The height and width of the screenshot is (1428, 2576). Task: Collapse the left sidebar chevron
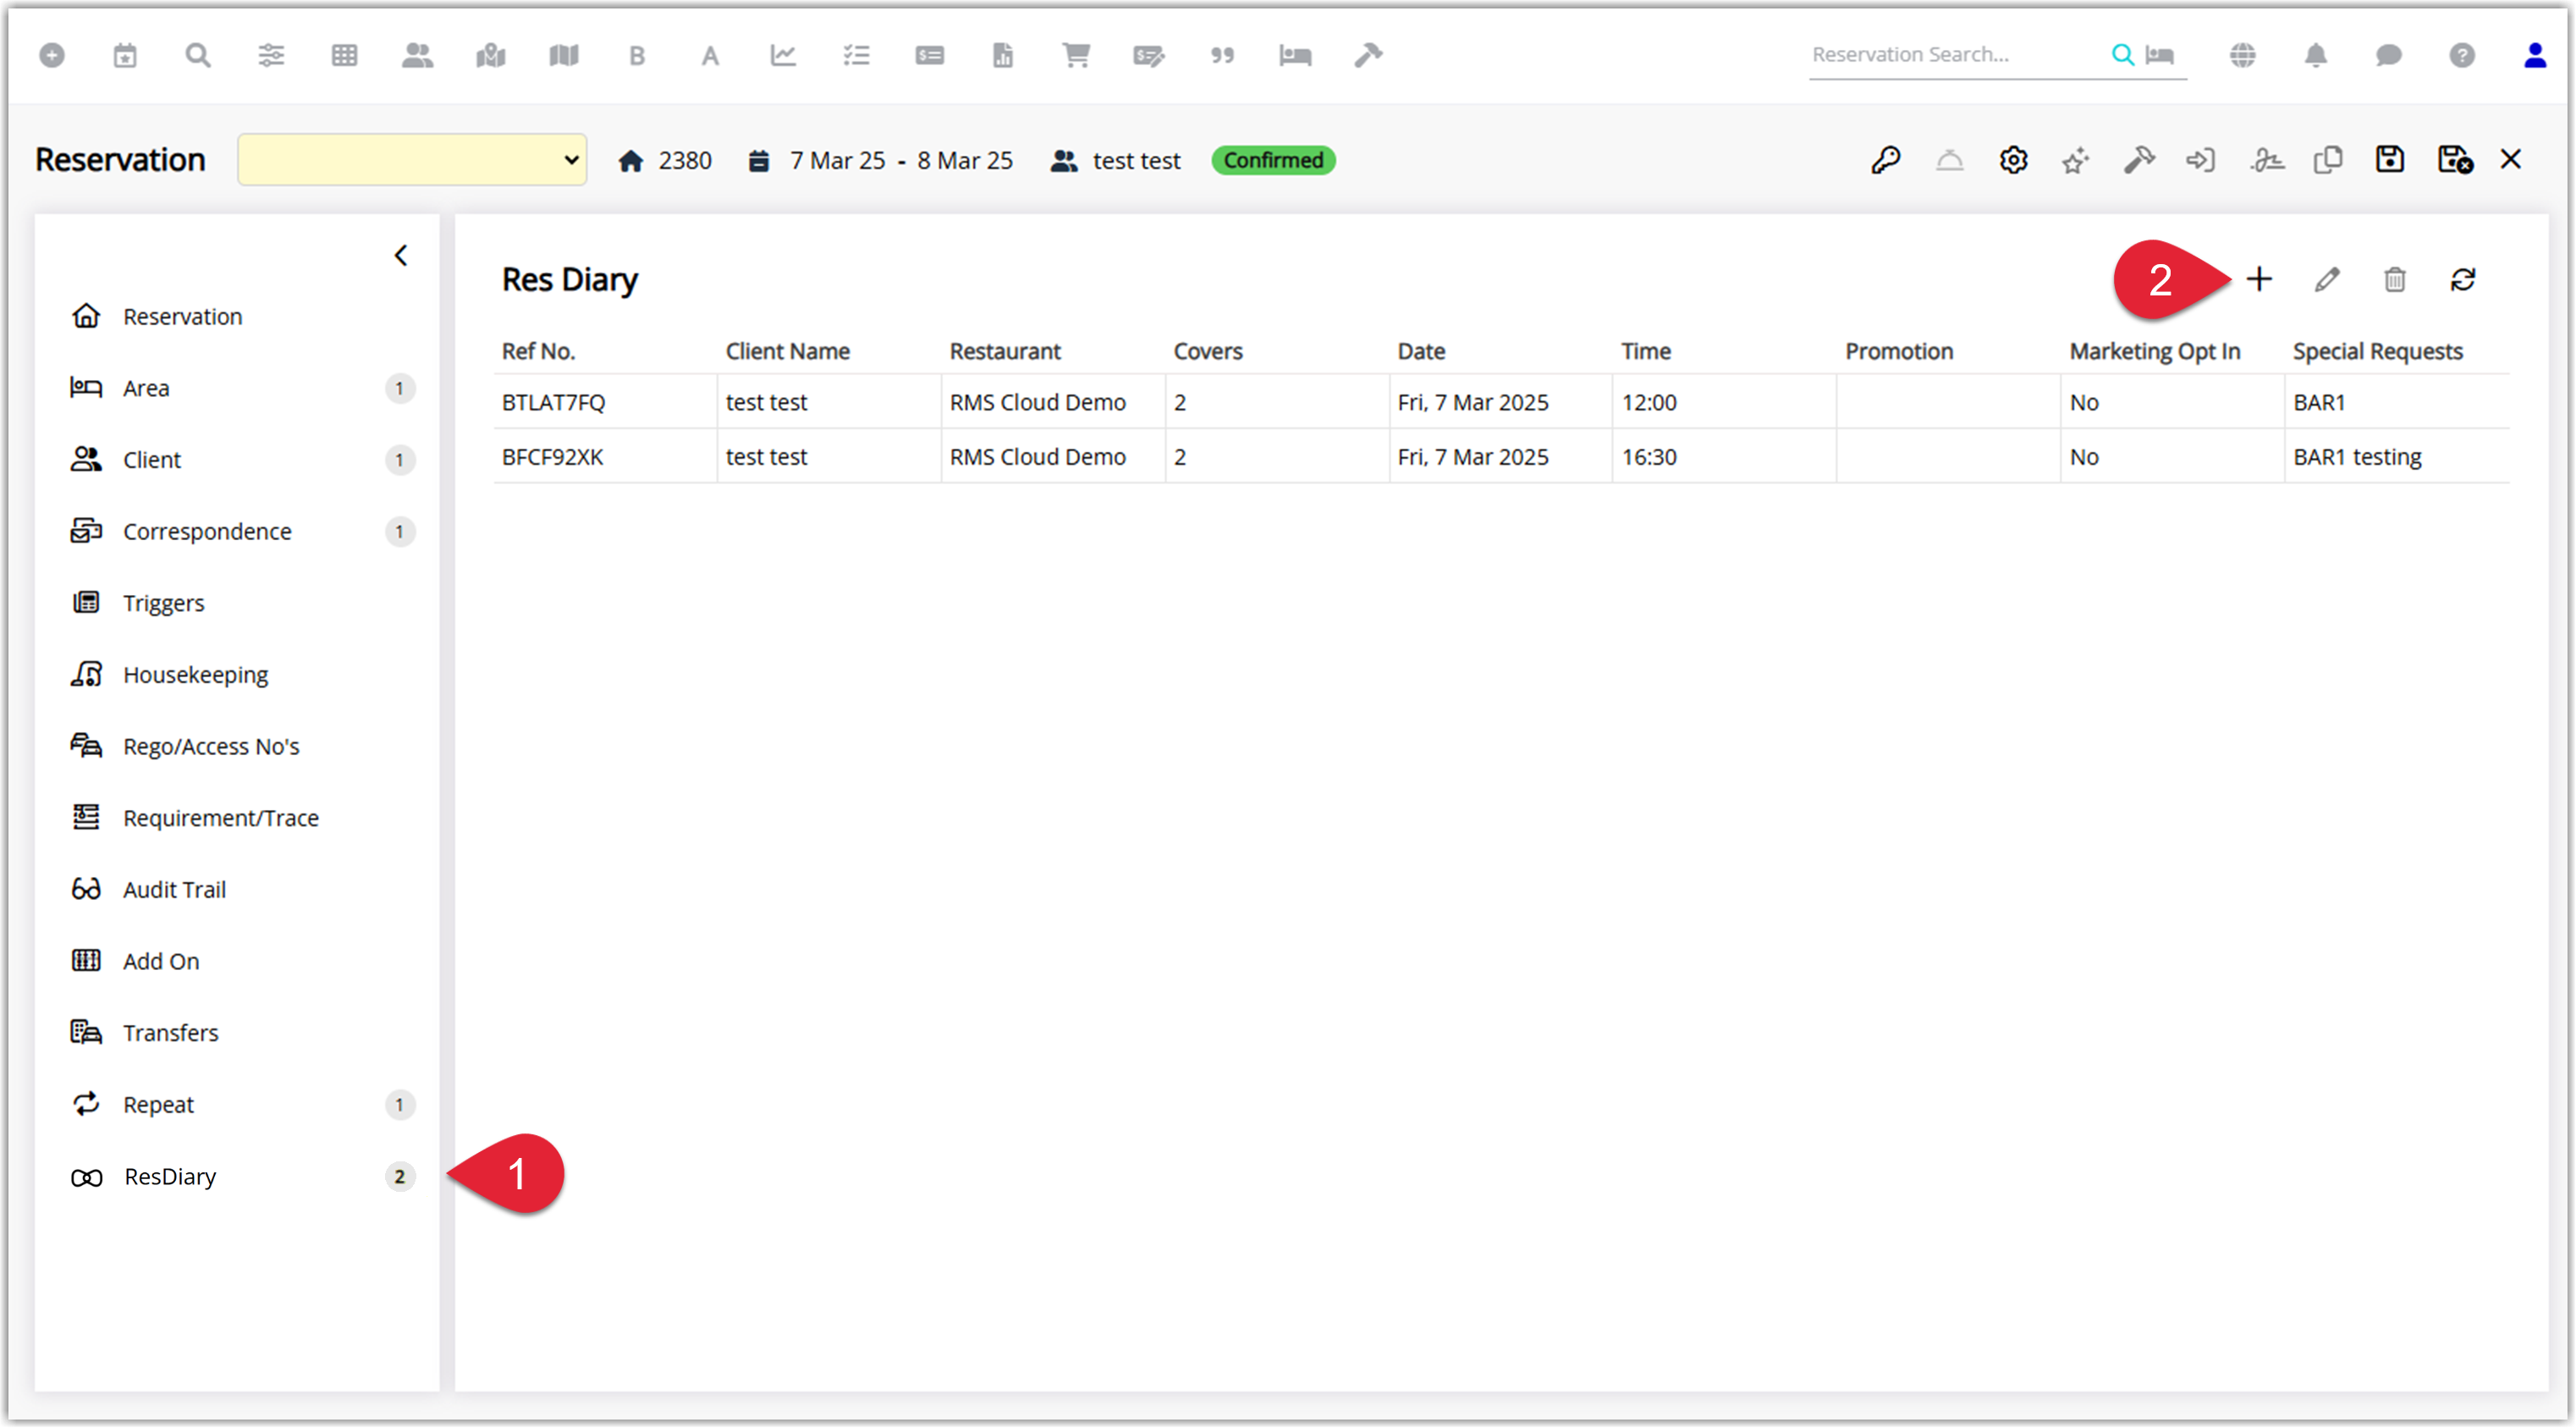pos(401,256)
